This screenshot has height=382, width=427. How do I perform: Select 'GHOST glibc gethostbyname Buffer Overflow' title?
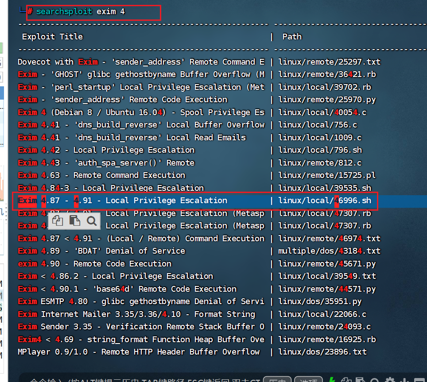coord(141,74)
